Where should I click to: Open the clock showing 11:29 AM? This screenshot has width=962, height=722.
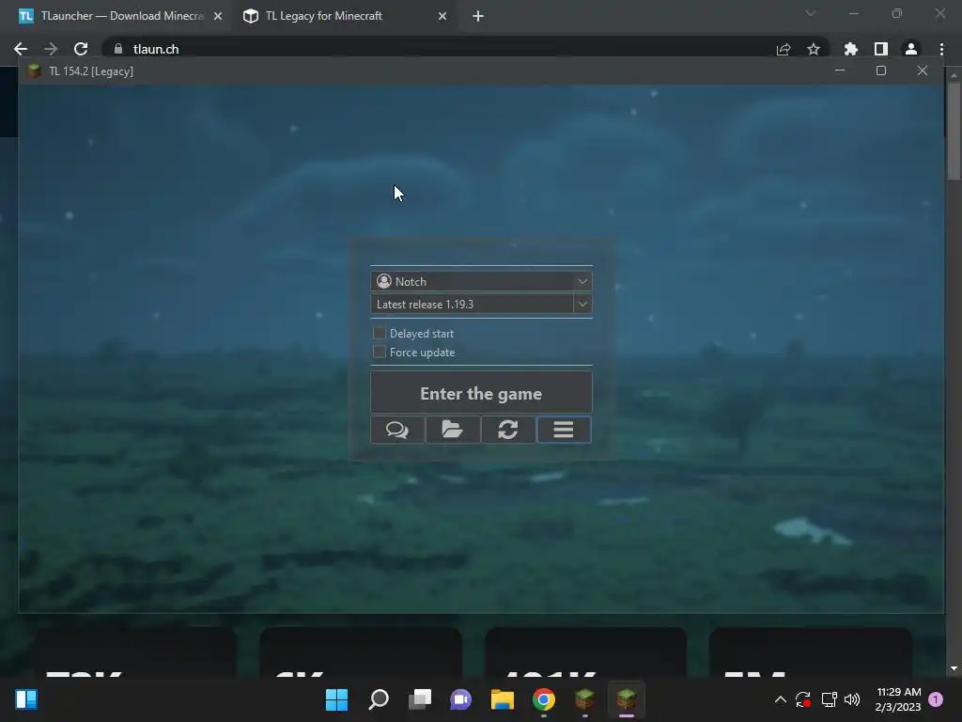(898, 699)
